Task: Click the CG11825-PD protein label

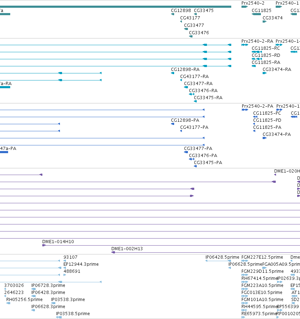Action: pyautogui.click(x=267, y=120)
